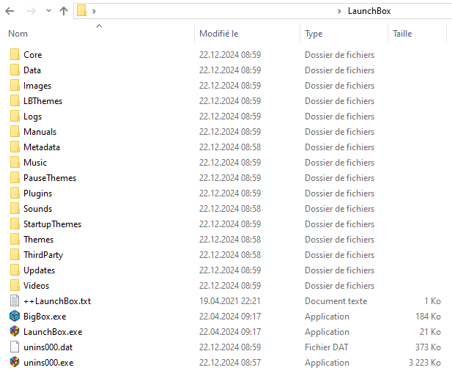Screen dimensions: 452x373
Task: Select the Logs folder icon
Action: pos(15,116)
